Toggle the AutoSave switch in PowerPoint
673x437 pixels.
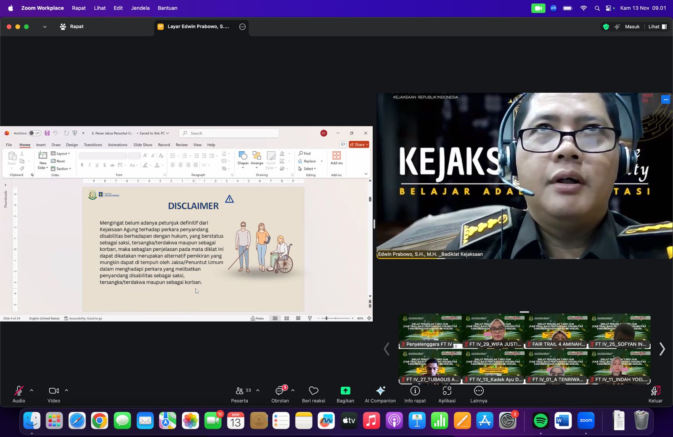coord(34,133)
